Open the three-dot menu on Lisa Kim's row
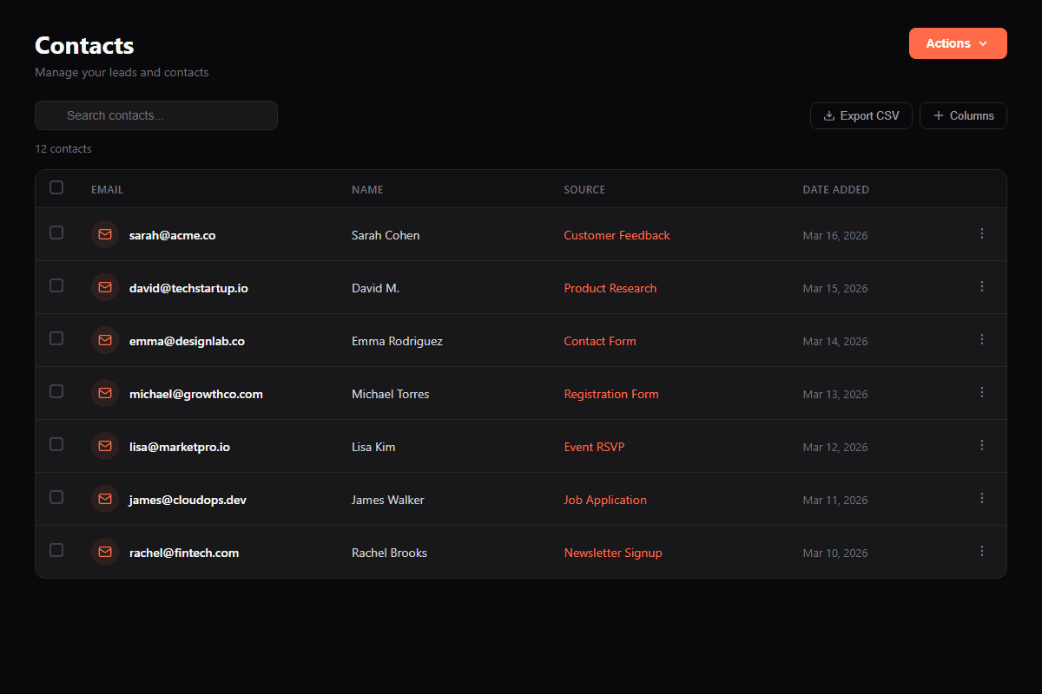This screenshot has height=694, width=1042. pyautogui.click(x=982, y=445)
